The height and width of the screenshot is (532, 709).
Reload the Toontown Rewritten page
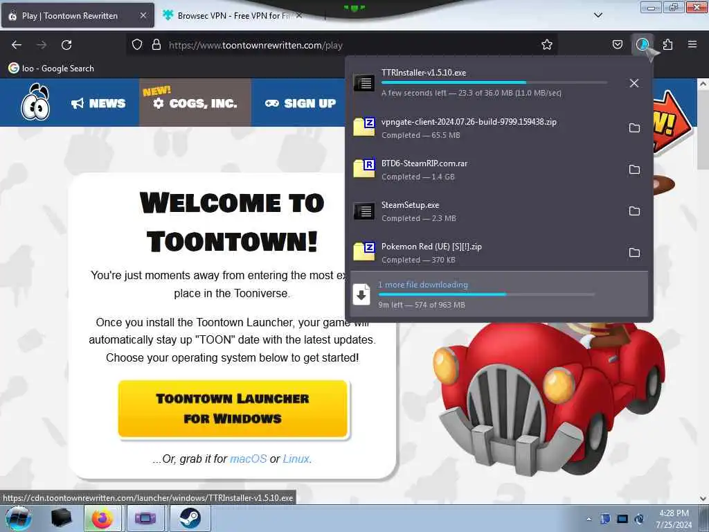pos(66,45)
